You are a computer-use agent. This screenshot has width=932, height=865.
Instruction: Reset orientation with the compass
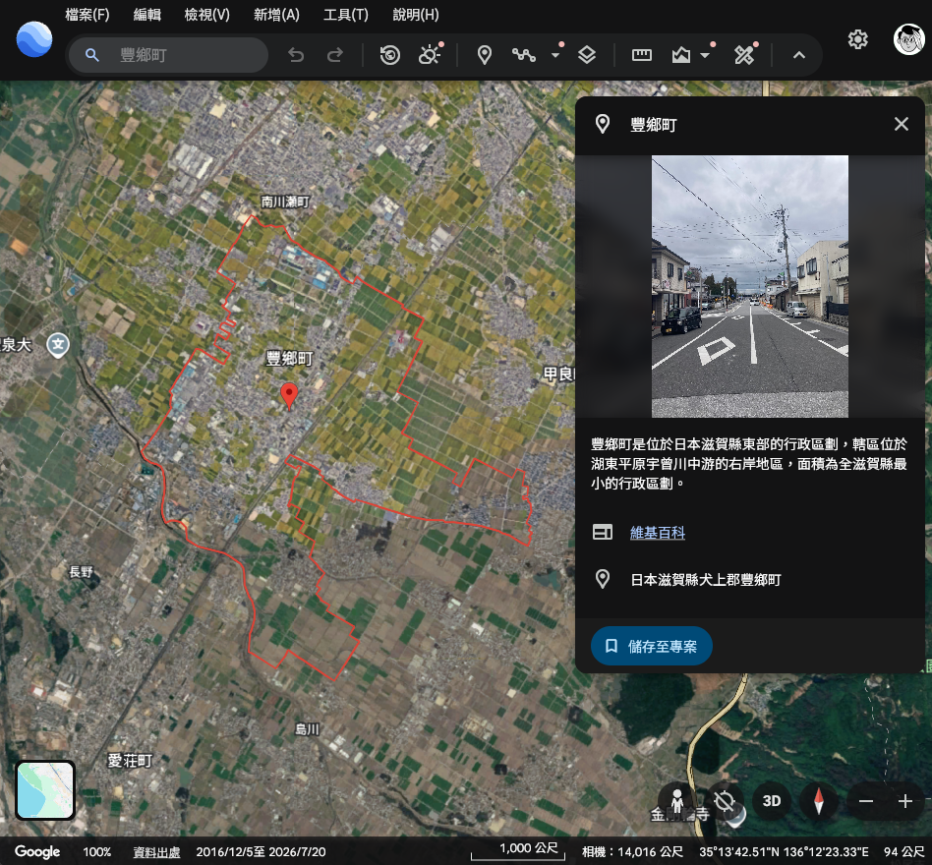point(819,801)
